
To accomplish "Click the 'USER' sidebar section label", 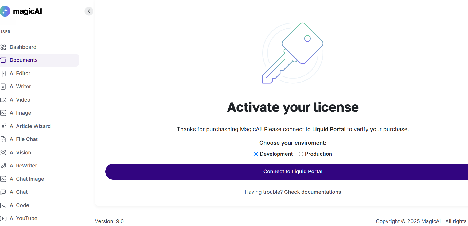I will 5,32.
